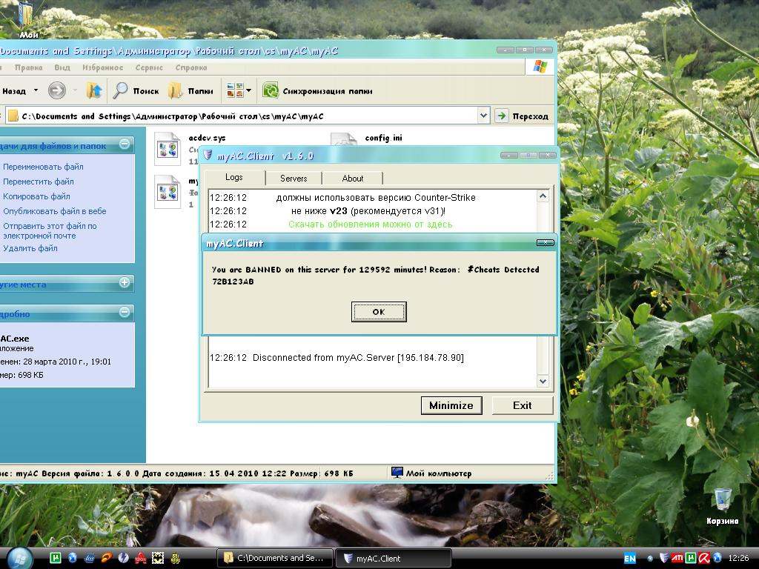
Task: Switch to the Servers tab
Action: pos(294,179)
